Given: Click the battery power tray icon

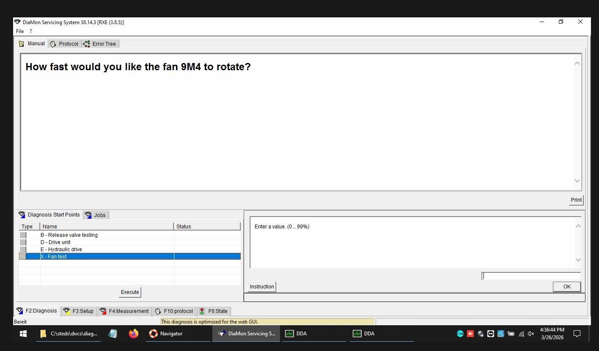Looking at the screenshot, I should 511,334.
